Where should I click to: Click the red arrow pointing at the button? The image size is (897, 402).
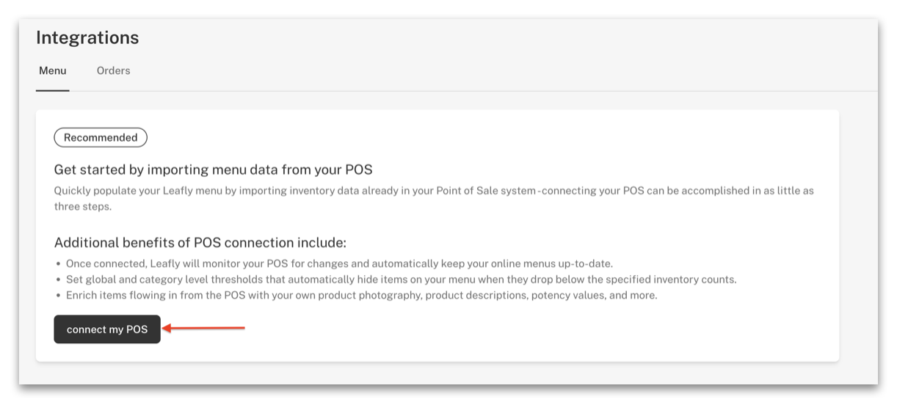click(x=203, y=329)
